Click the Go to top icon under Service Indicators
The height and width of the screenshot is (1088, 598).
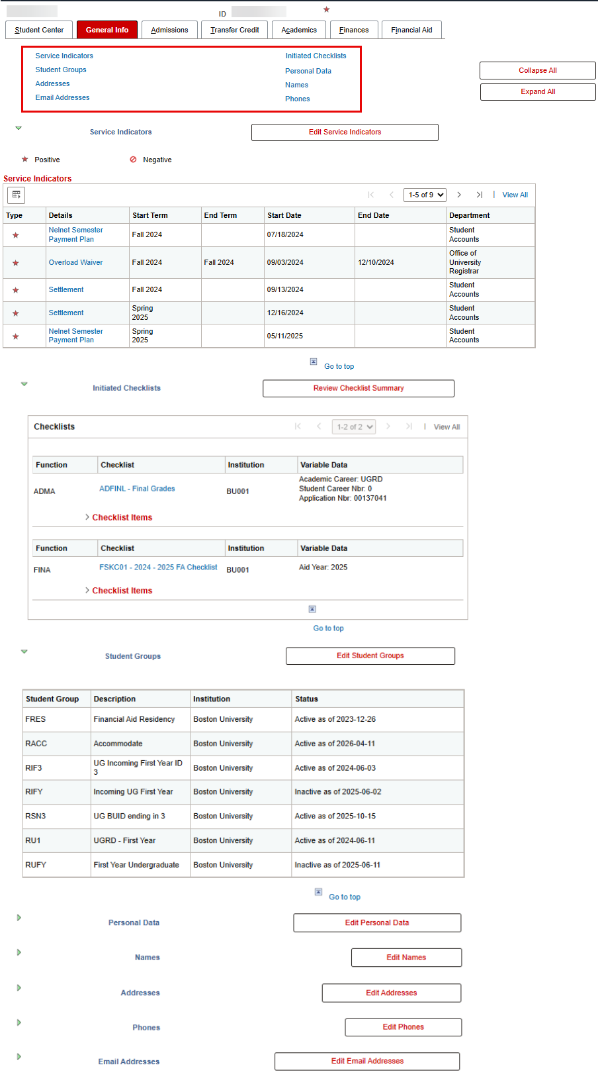pos(314,362)
